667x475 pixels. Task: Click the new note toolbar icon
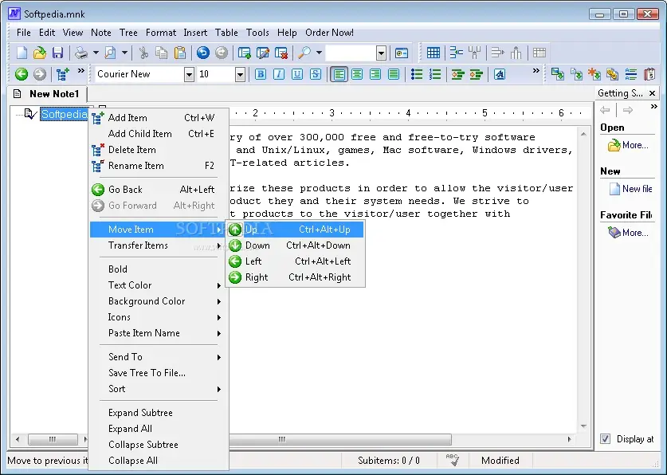tap(244, 53)
